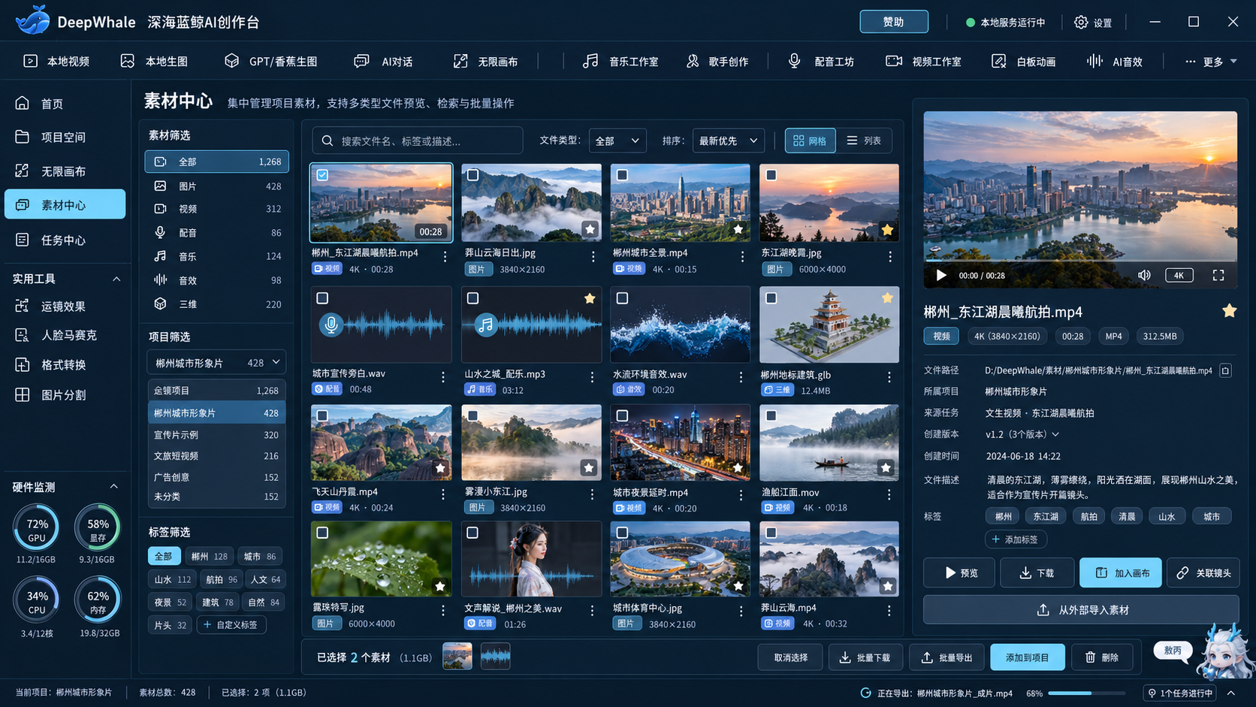
Task: Click 赞助 button
Action: [x=894, y=22]
